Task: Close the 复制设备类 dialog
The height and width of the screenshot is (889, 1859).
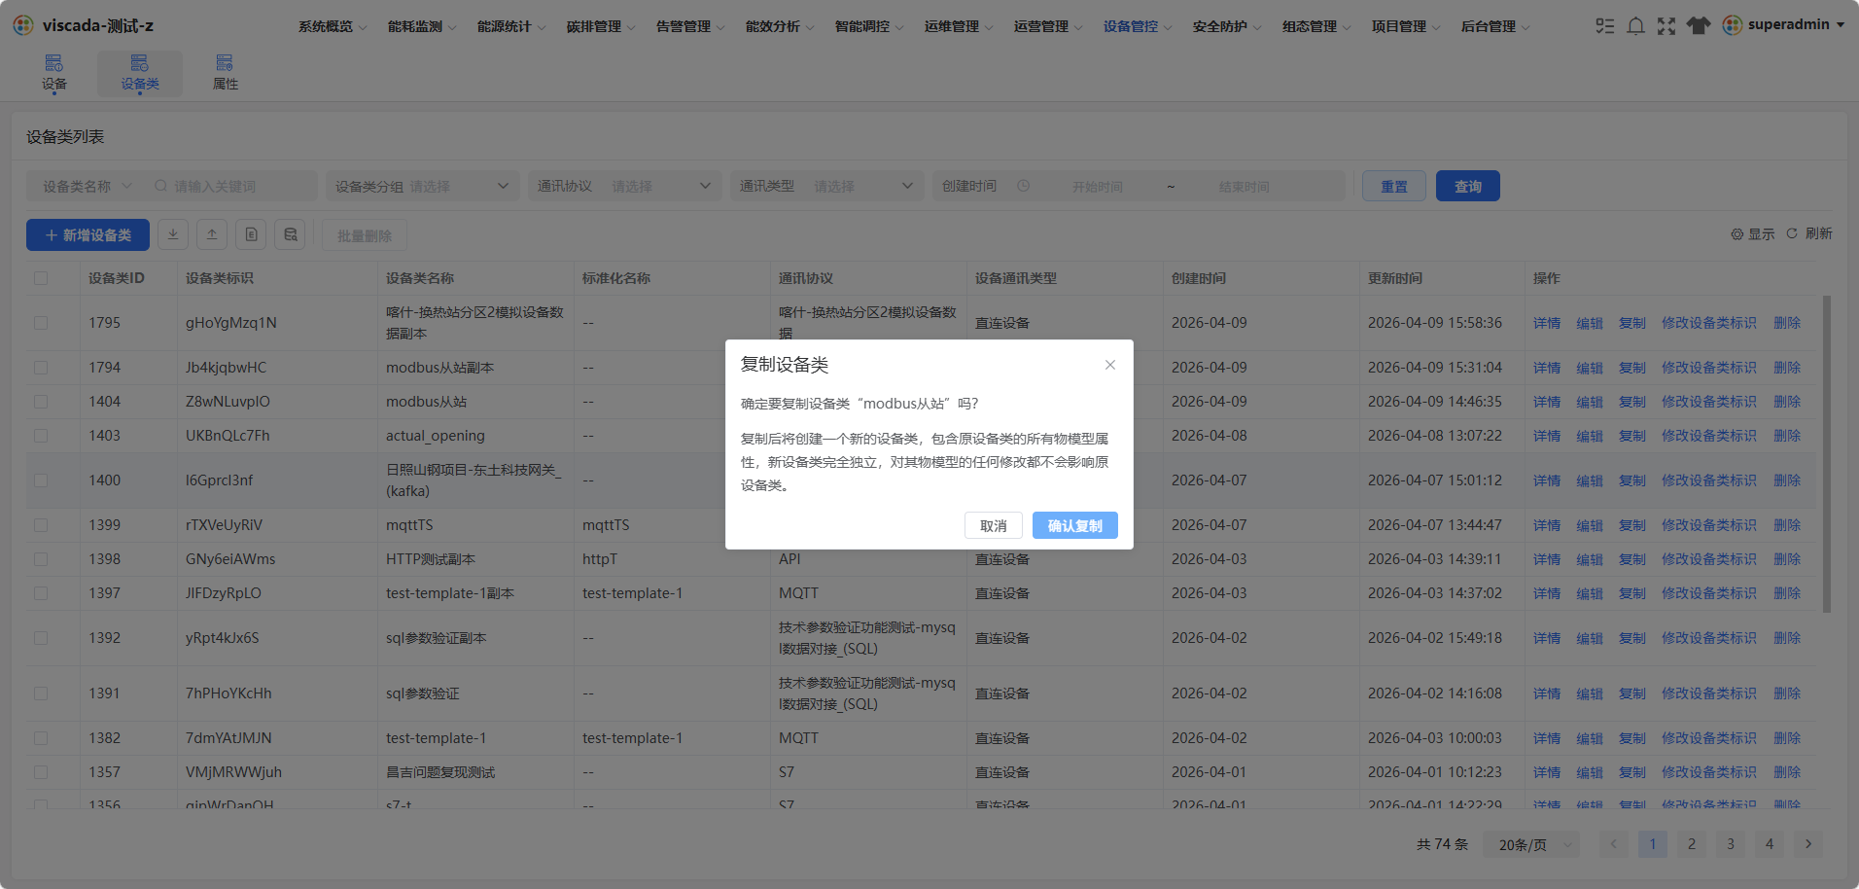Action: pyautogui.click(x=1110, y=365)
